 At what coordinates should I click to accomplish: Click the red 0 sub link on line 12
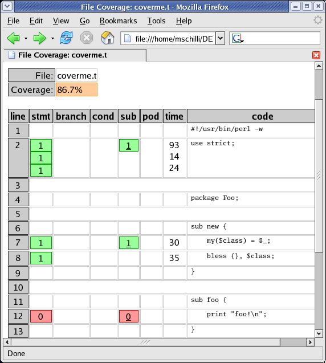(128, 316)
